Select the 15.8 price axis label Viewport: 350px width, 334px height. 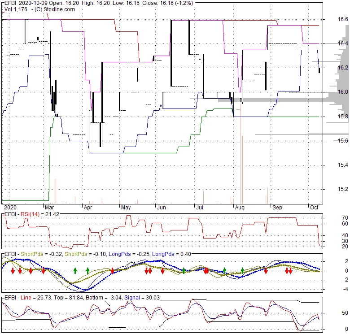click(x=343, y=117)
